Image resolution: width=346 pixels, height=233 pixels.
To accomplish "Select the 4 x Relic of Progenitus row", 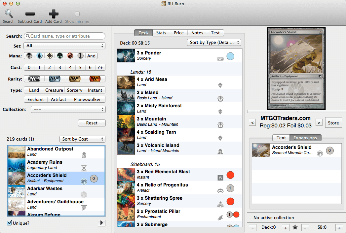I will [180, 187].
